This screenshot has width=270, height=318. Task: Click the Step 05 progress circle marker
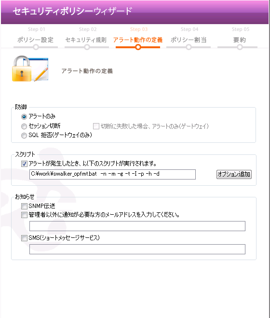240,47
